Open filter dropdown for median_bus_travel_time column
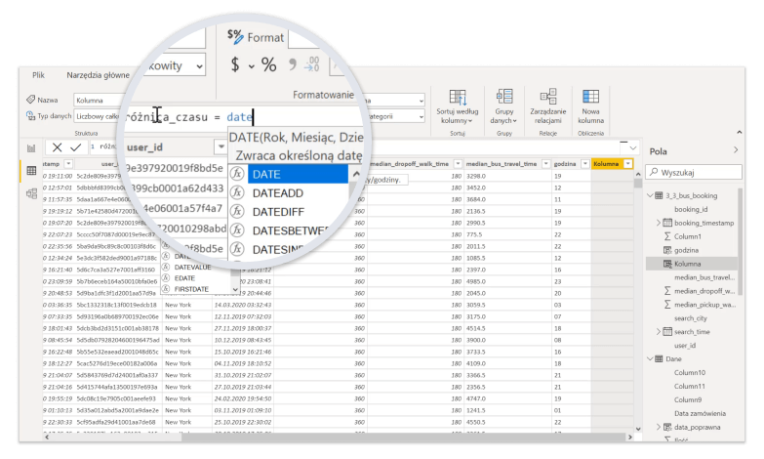The width and height of the screenshot is (764, 459). click(x=545, y=164)
